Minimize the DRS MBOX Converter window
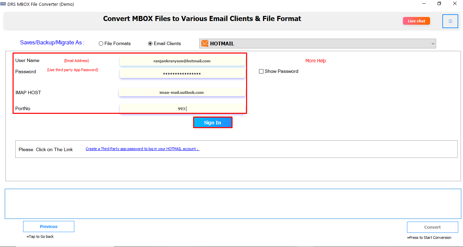This screenshot has width=463, height=247. tap(424, 4)
